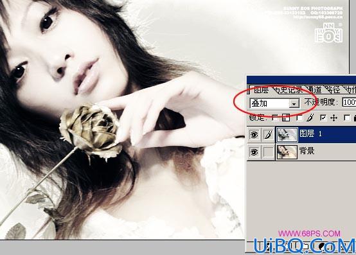Hide 图层 1 with its eye icon
The height and width of the screenshot is (255, 356).
point(254,135)
